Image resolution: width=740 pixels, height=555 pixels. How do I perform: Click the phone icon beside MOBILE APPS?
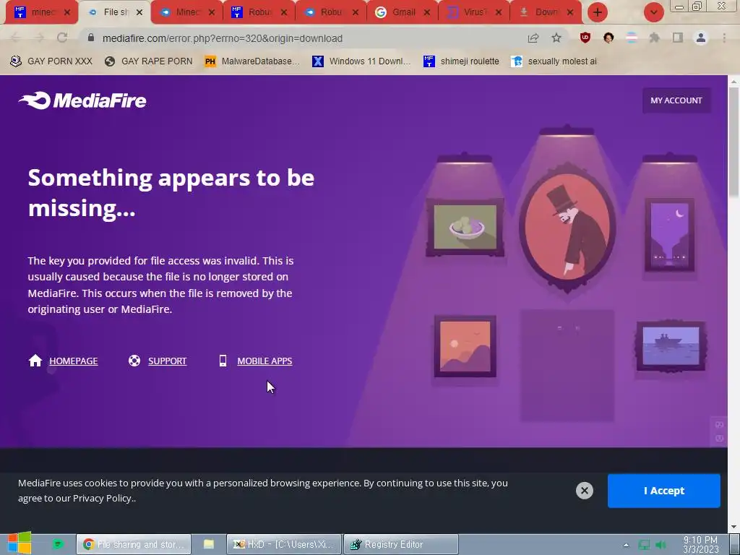pos(223,361)
